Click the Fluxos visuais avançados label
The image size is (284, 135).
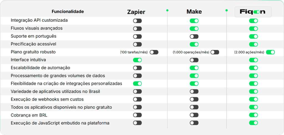point(37,28)
